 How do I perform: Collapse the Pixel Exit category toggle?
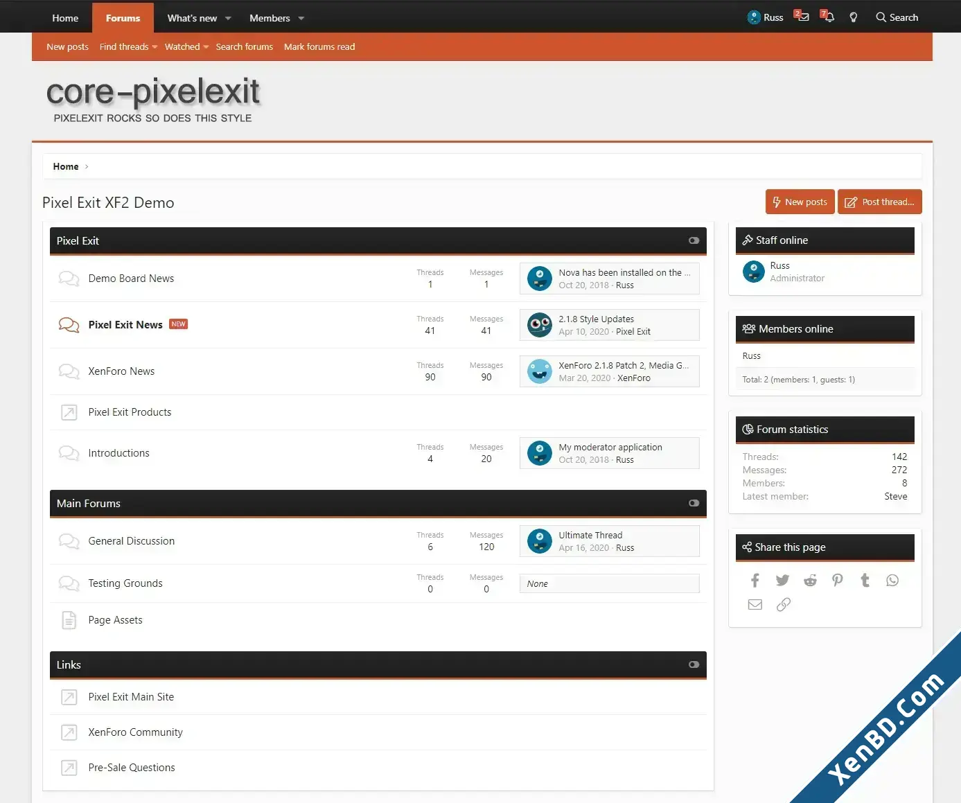coord(694,240)
